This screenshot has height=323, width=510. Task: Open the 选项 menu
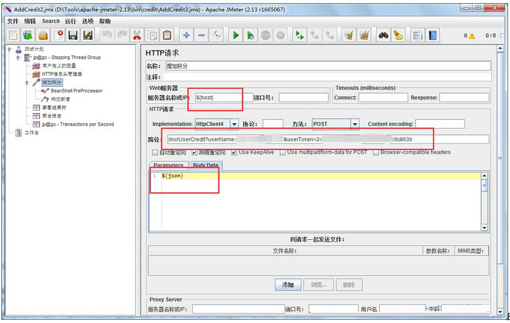coord(88,21)
